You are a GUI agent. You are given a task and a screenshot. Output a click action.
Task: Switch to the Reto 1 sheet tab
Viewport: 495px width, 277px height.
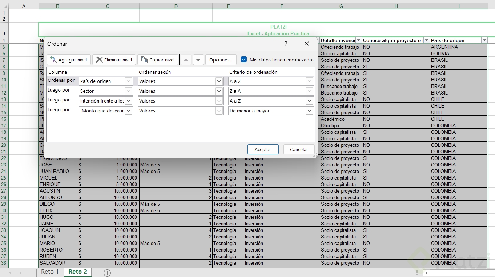50,272
